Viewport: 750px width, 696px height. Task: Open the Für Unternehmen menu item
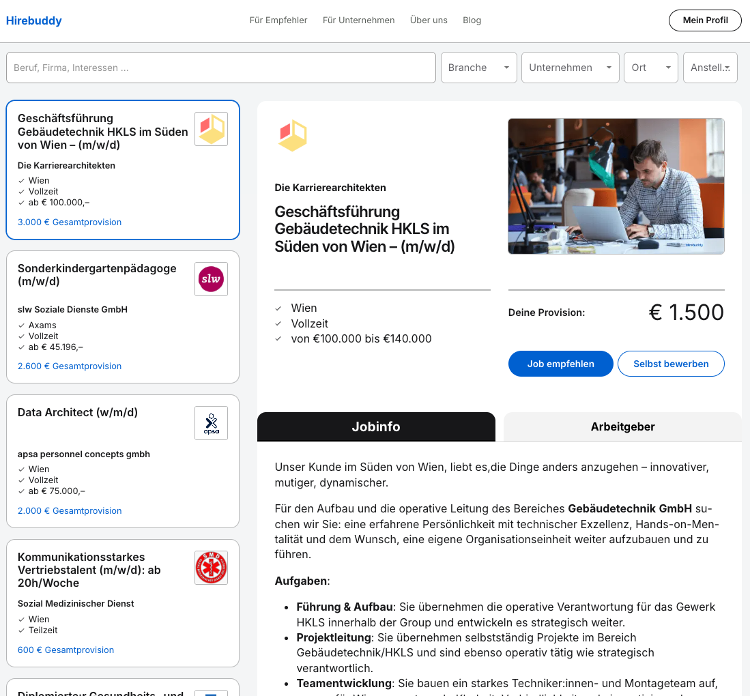[358, 20]
